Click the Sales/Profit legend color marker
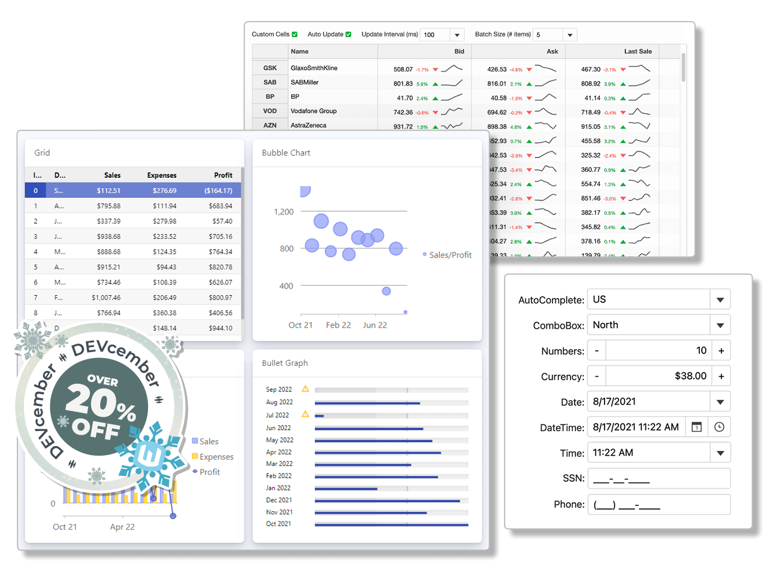The width and height of the screenshot is (773, 573). click(425, 254)
